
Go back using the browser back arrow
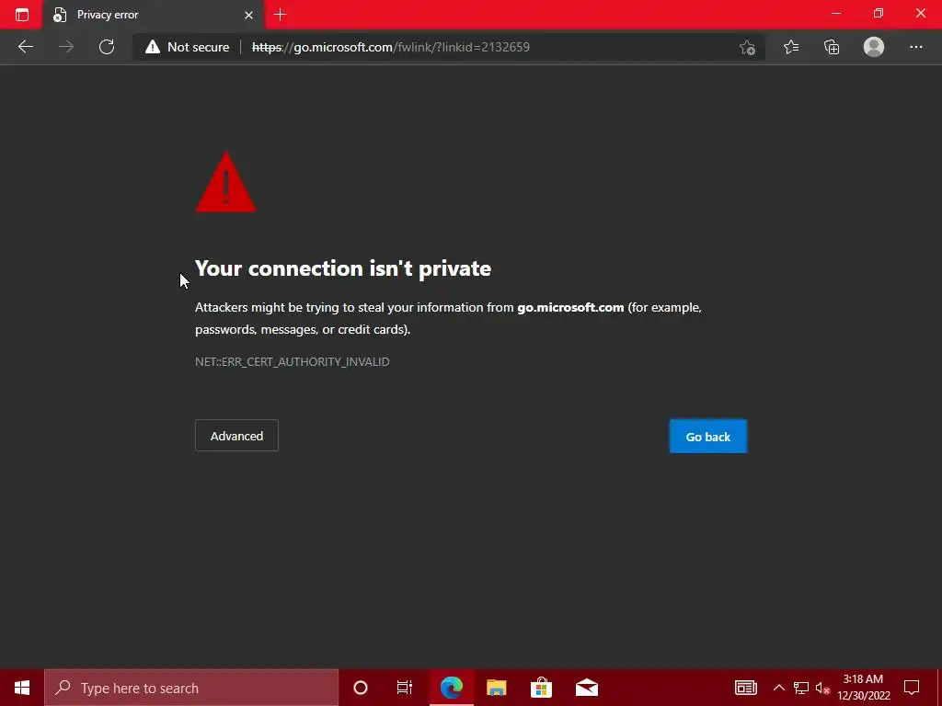(25, 47)
